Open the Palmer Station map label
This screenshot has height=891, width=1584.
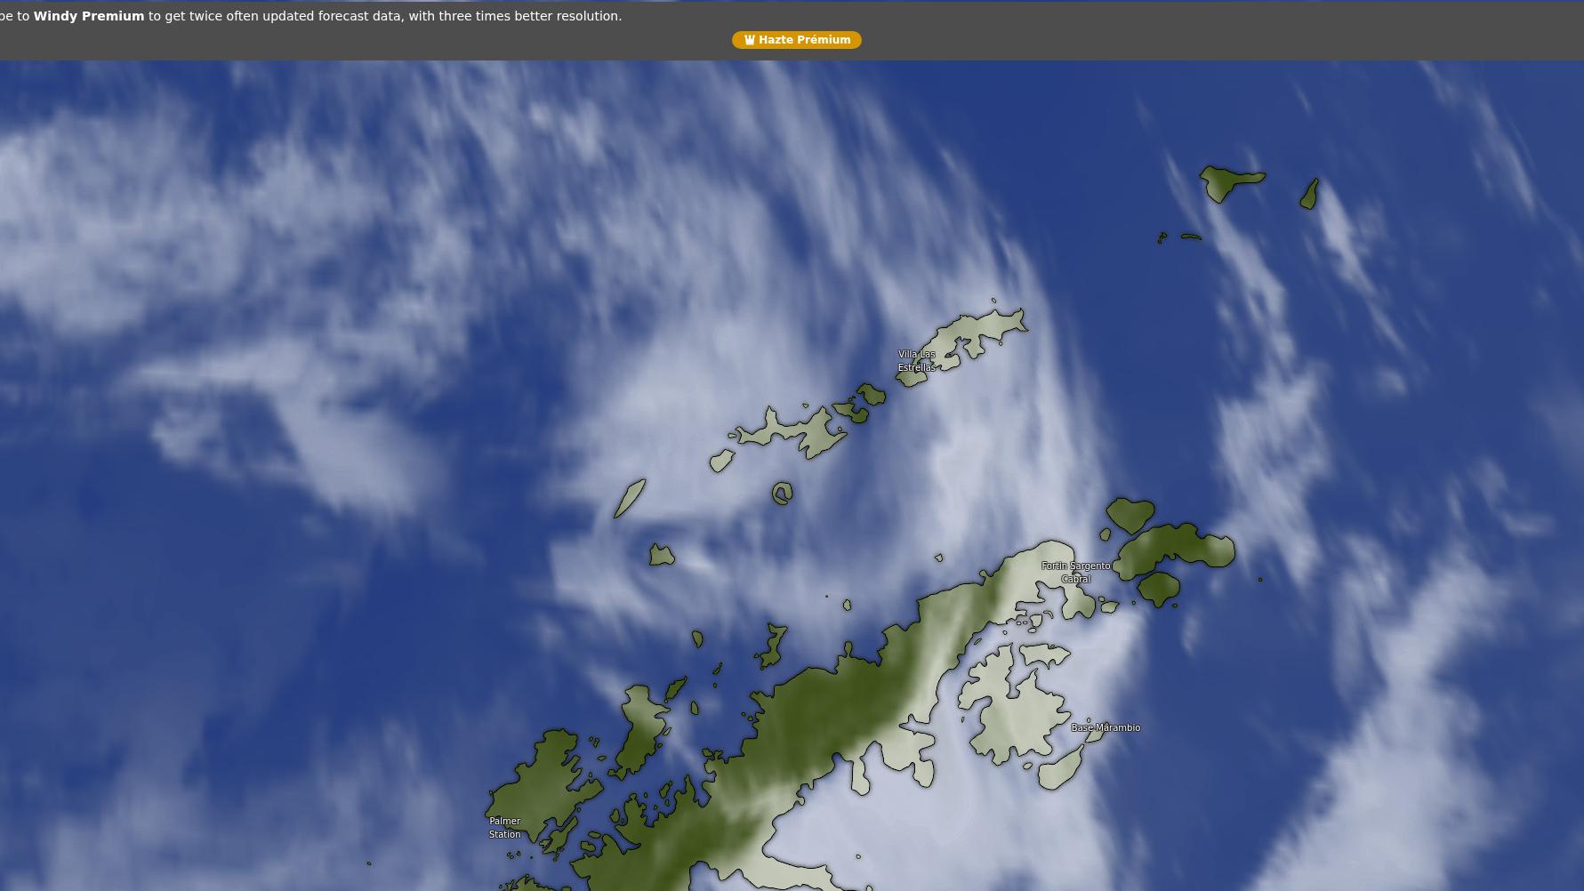click(504, 827)
